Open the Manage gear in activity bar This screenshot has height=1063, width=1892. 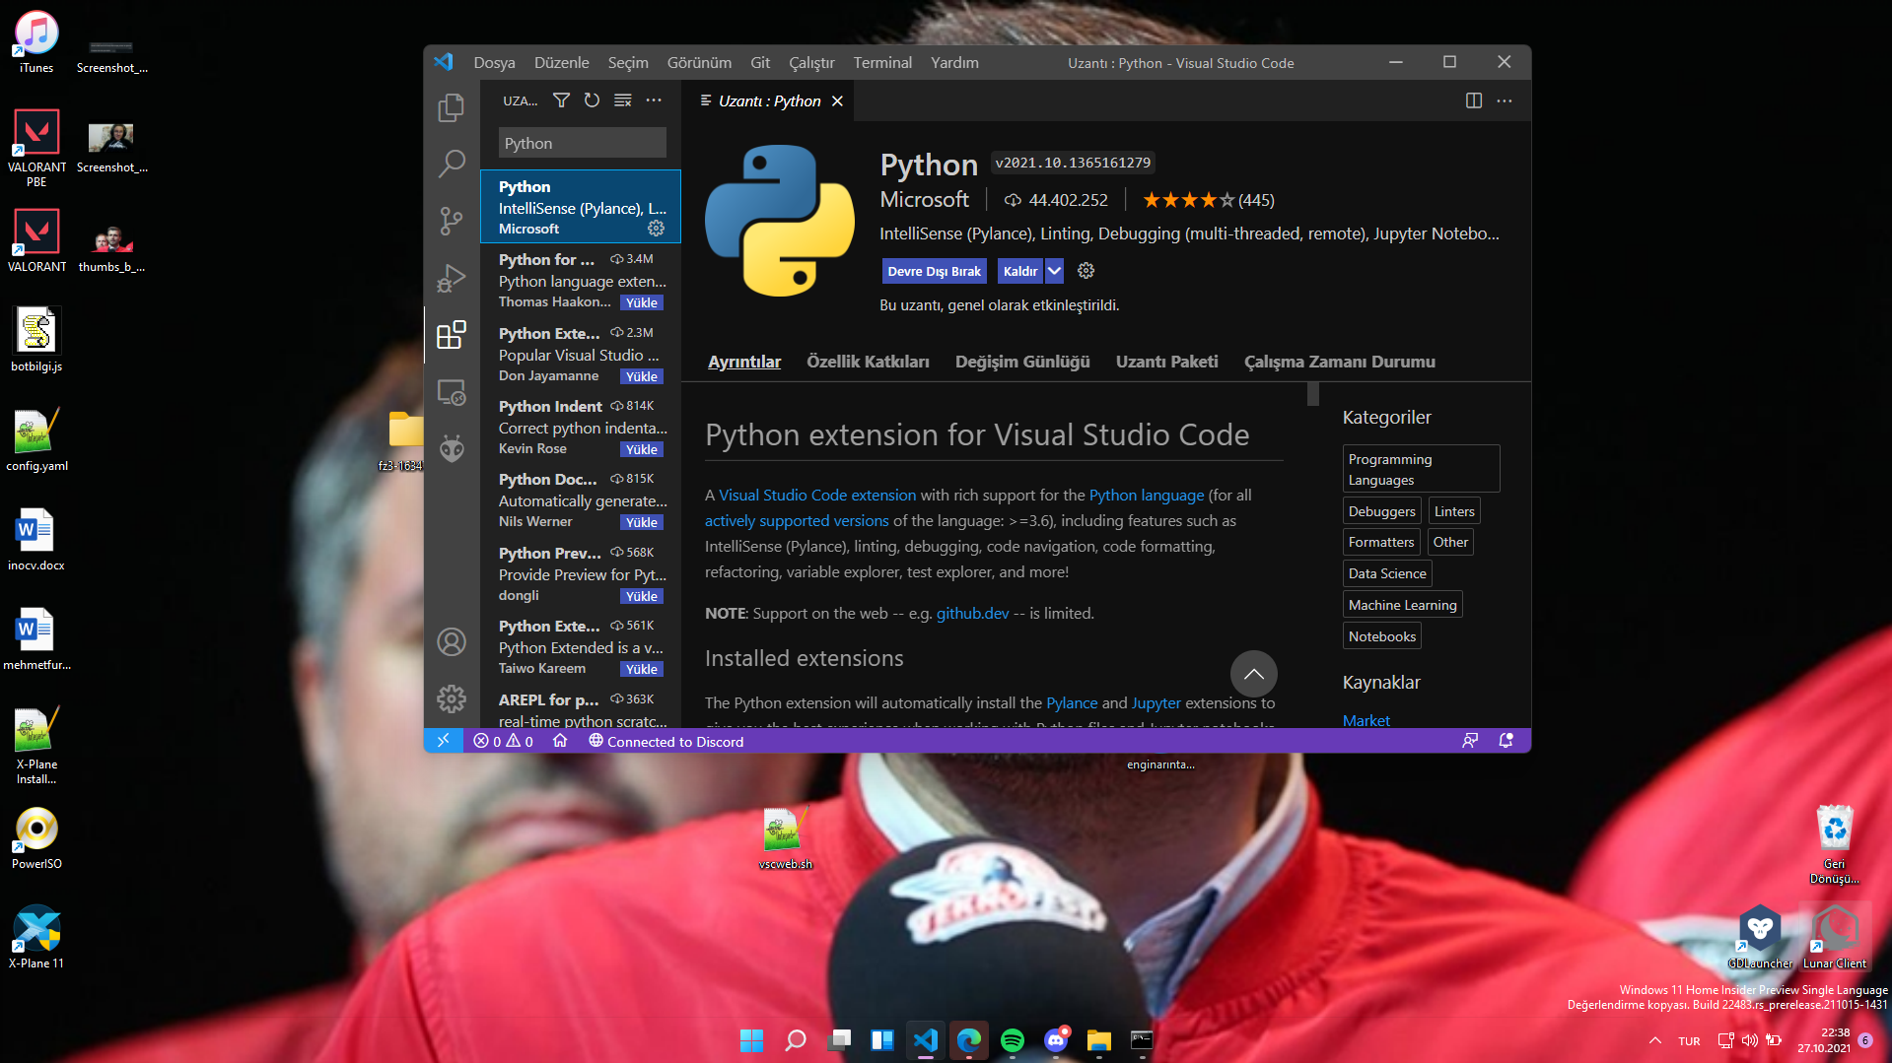point(452,698)
